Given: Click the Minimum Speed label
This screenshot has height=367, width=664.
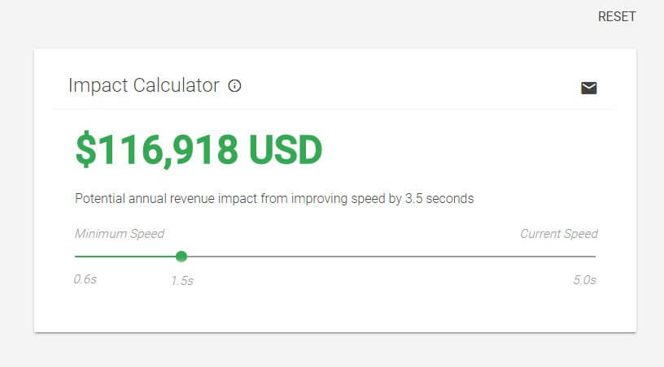Looking at the screenshot, I should pyautogui.click(x=120, y=234).
